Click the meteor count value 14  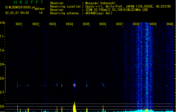click(x=41, y=13)
